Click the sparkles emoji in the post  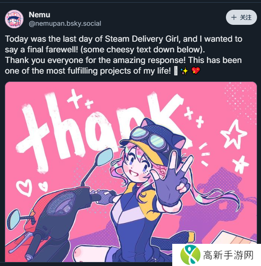[x=184, y=71]
